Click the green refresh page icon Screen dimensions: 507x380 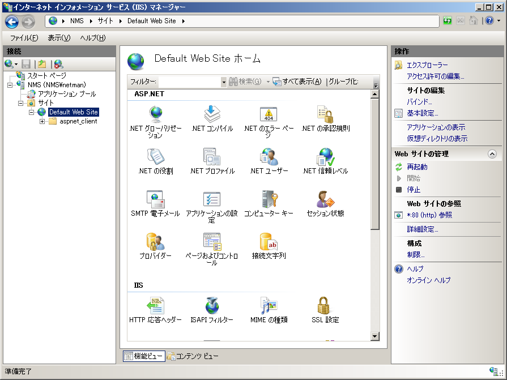(448, 21)
